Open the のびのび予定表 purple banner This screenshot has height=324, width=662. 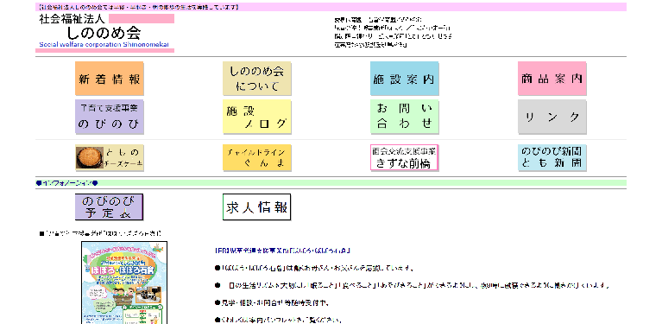pyautogui.click(x=110, y=207)
